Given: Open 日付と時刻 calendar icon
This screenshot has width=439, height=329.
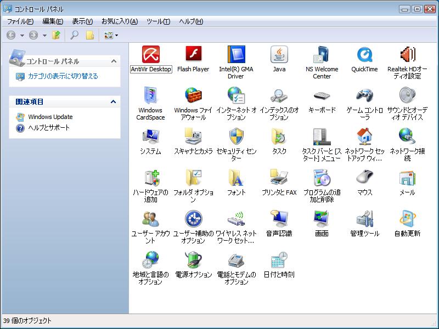Looking at the screenshot, I should [x=279, y=260].
